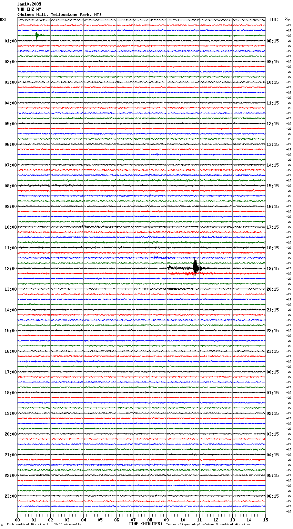Viewport: 293px width, 529px height.
Task: Select the 13:00 MST time label
Action: coord(11,289)
